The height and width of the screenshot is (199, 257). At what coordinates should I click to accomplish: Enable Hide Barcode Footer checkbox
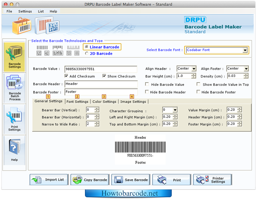tap(198, 92)
